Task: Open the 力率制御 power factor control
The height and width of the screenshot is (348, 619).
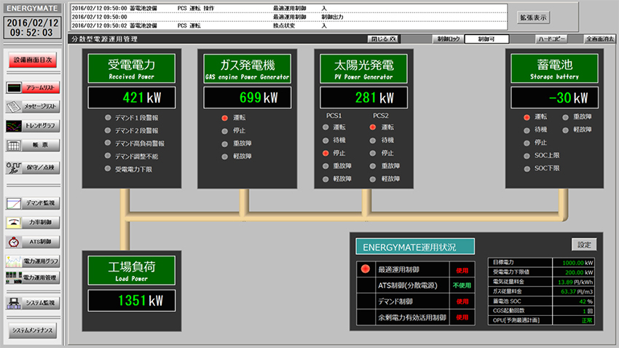Action: click(33, 223)
